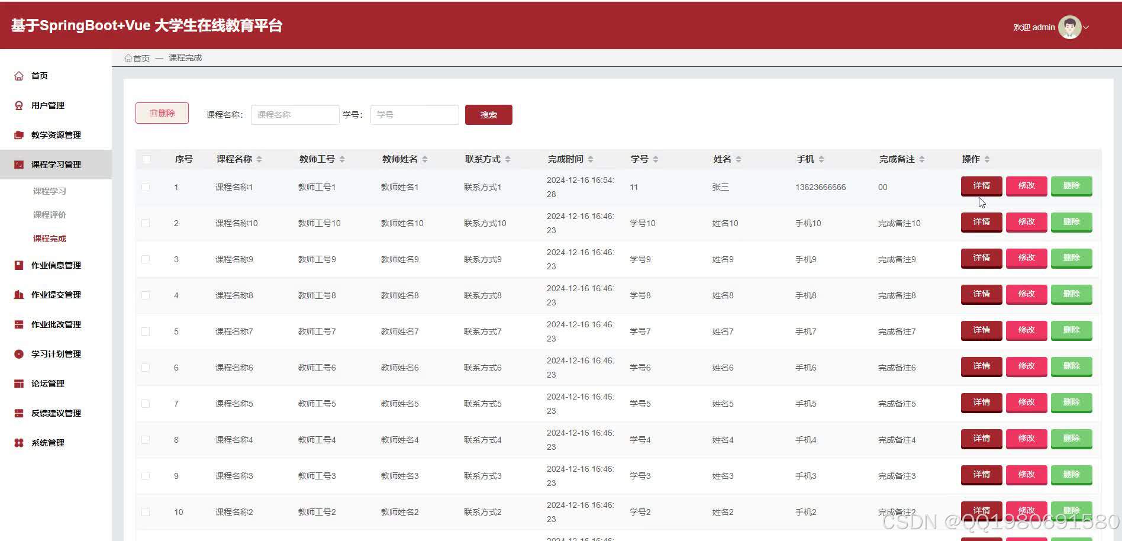Click inside the 课程名称 search field
1122x541 pixels.
[295, 114]
